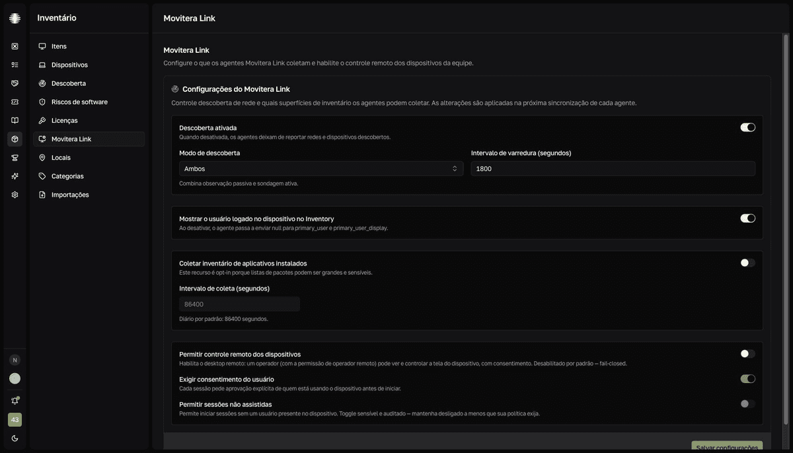Click the "Inventário" sidebar title
Screen dimensions: 793x453
tap(57, 18)
